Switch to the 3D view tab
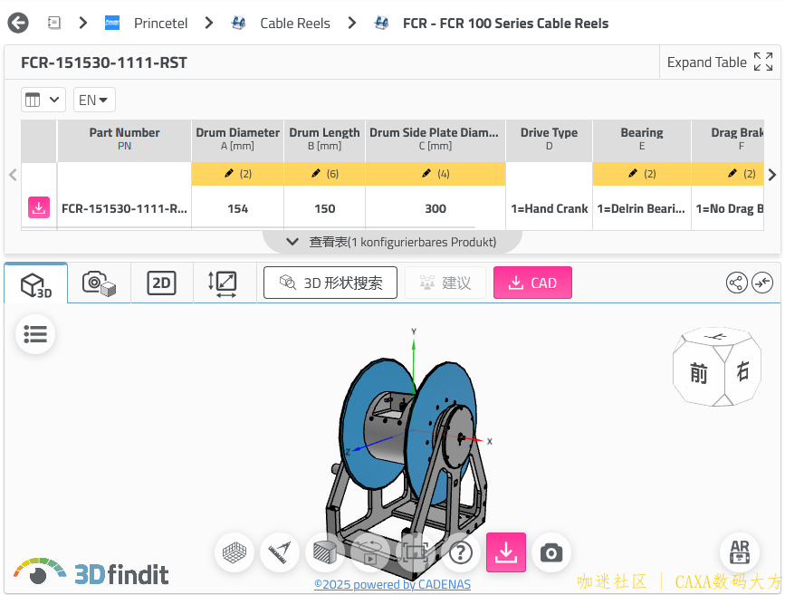 click(36, 283)
